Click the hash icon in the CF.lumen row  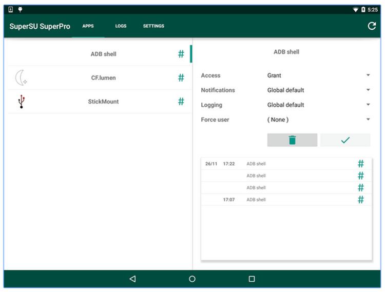click(x=181, y=78)
